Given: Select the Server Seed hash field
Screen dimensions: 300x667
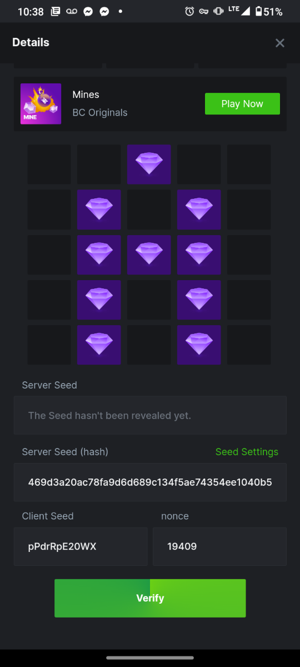Looking at the screenshot, I should [150, 482].
